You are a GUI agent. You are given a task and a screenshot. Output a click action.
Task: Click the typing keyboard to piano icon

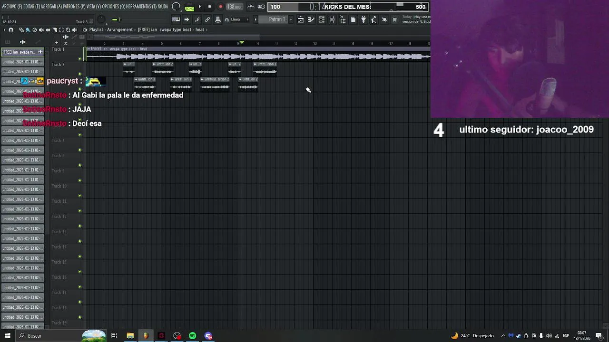(176, 19)
